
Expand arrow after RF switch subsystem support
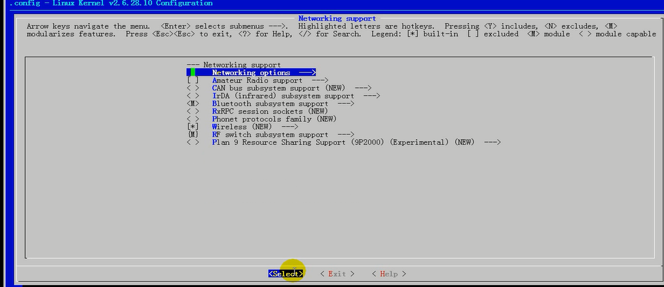pyautogui.click(x=346, y=134)
